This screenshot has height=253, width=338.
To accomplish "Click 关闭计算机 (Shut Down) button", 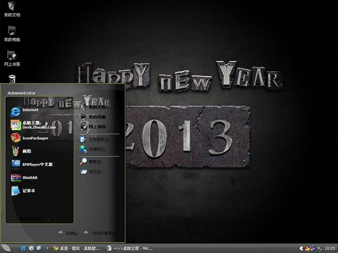I will tap(100, 233).
